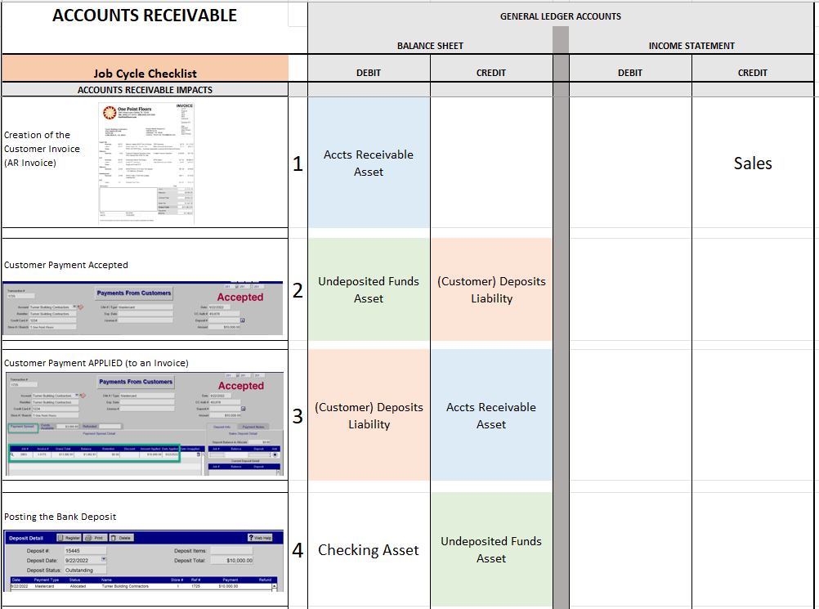Click the Add deposit round icon

pos(275,455)
